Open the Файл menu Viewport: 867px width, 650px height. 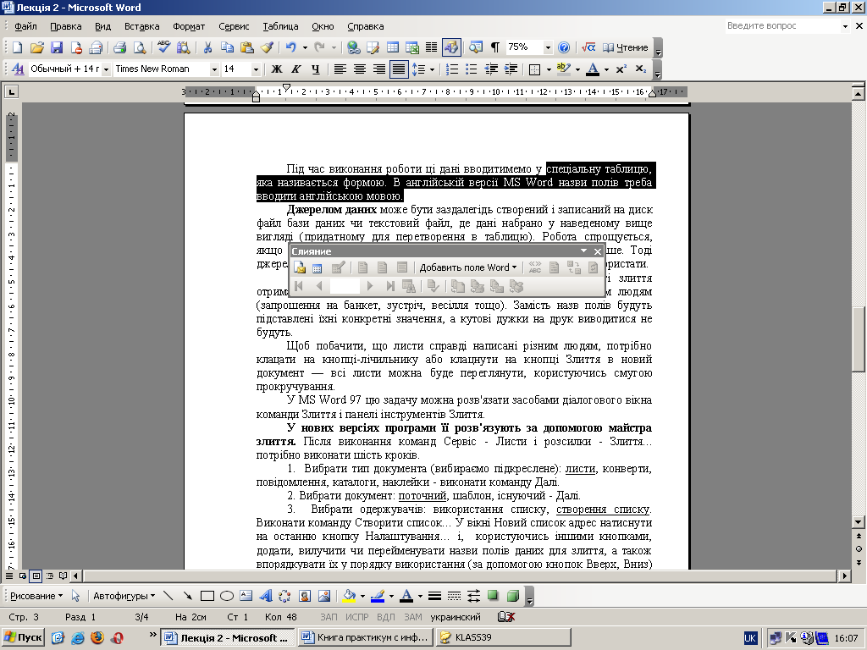pyautogui.click(x=25, y=26)
